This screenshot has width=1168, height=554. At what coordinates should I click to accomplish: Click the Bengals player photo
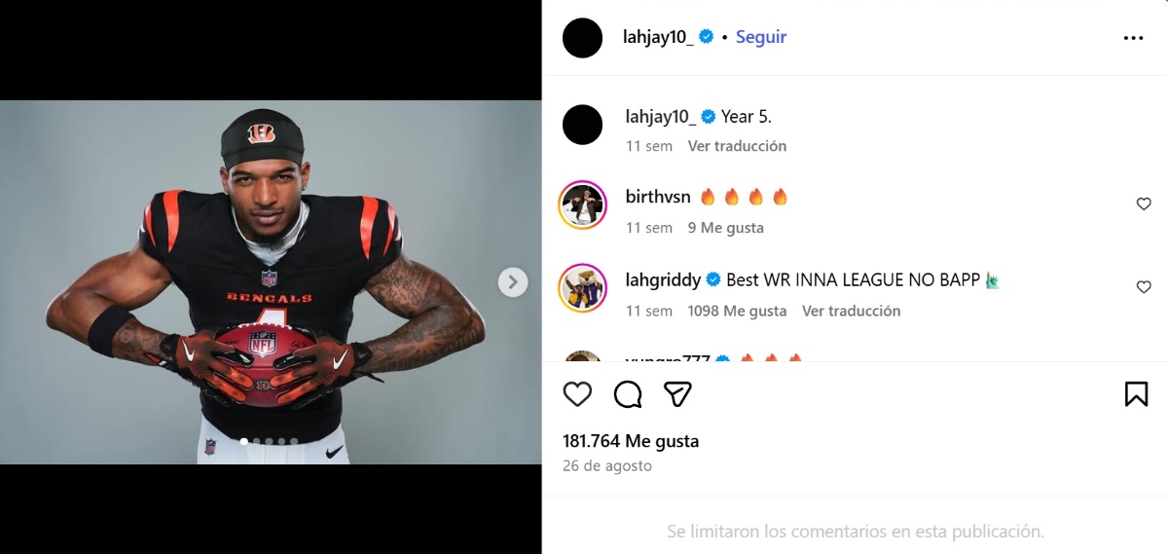[x=271, y=282]
